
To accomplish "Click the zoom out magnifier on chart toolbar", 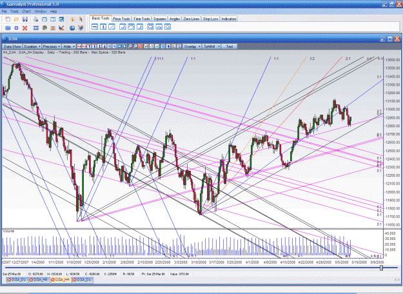I will pyautogui.click(x=135, y=46).
